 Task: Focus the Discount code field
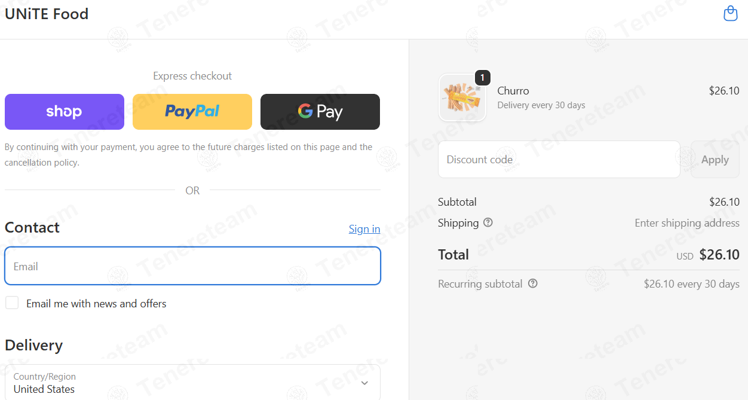pos(559,160)
